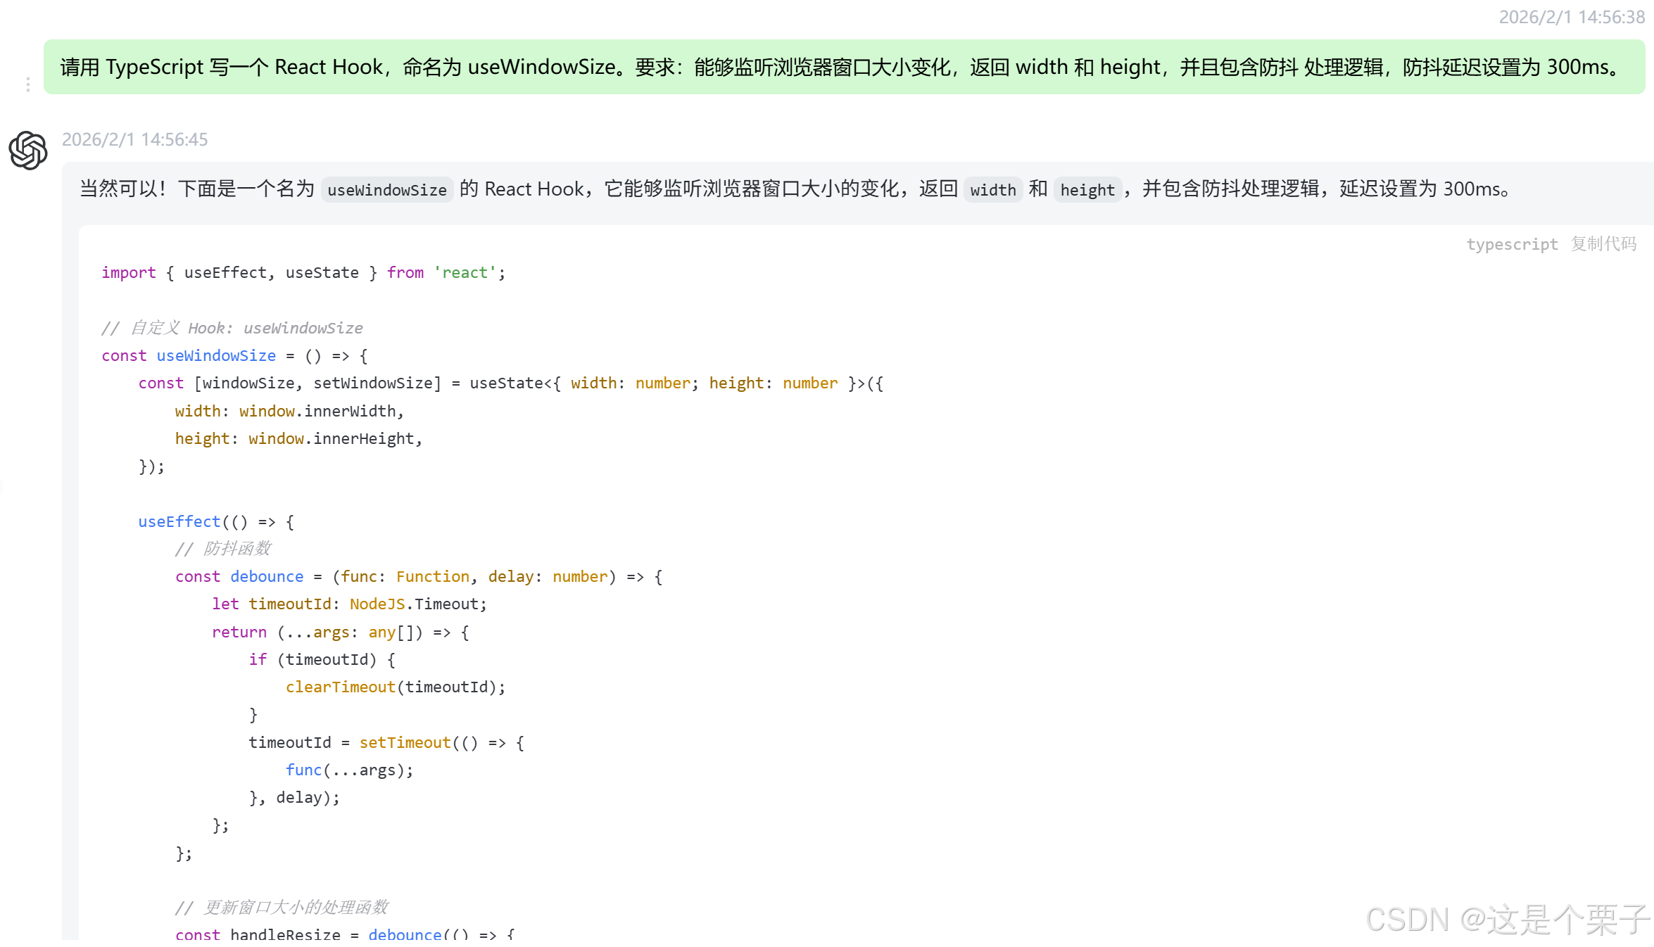This screenshot has height=947, width=1654.
Task: Click the height inline code chip
Action: (x=1087, y=190)
